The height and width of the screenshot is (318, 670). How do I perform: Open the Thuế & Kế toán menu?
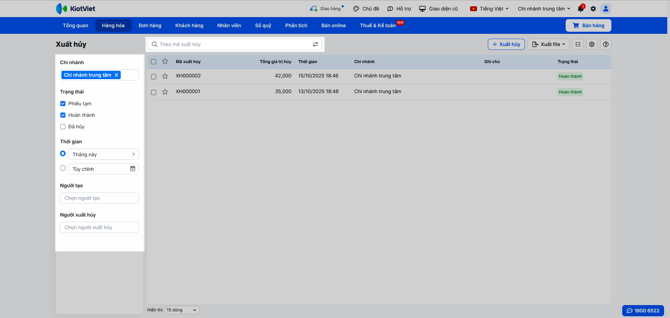378,25
